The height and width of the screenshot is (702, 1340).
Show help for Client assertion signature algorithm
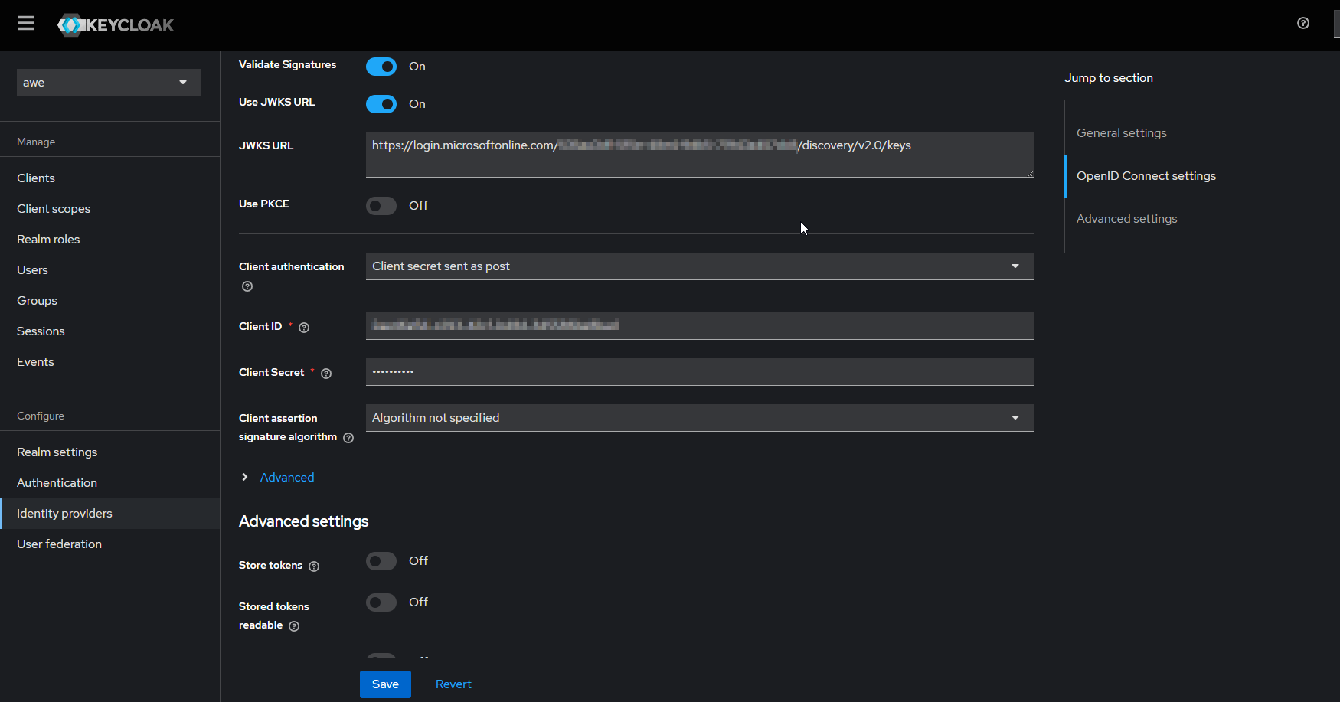tap(348, 438)
